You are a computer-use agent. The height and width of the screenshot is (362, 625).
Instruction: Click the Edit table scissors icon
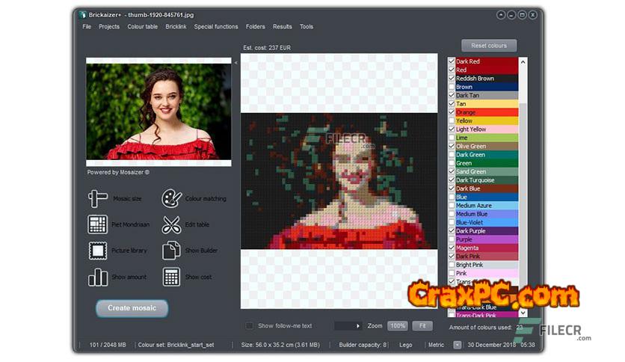coord(172,224)
